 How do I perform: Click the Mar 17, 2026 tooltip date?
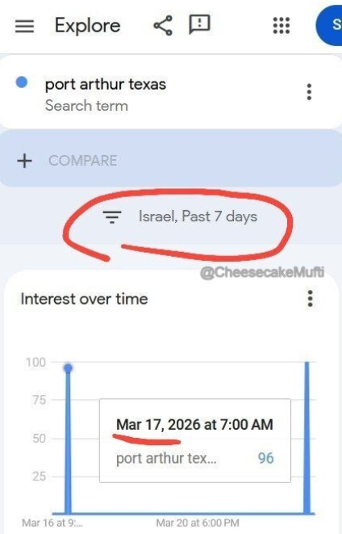pyautogui.click(x=194, y=425)
